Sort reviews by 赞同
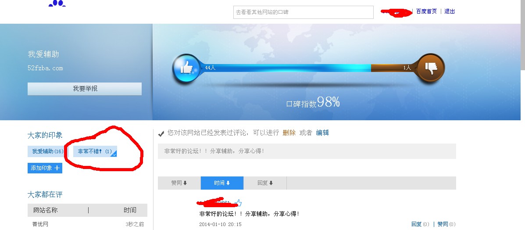Screen dimensions: 525x230 tap(179, 183)
